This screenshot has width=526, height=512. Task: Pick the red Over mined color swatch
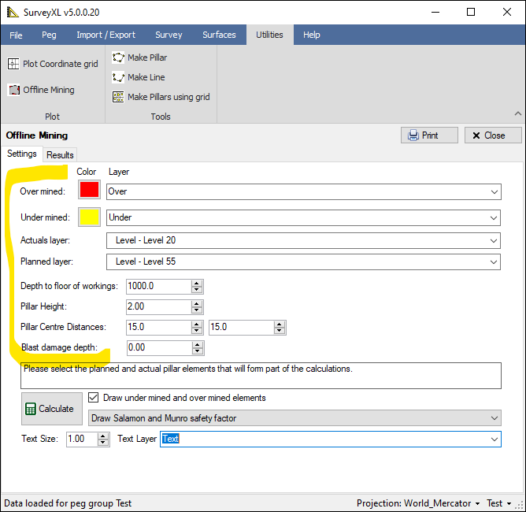tap(89, 191)
